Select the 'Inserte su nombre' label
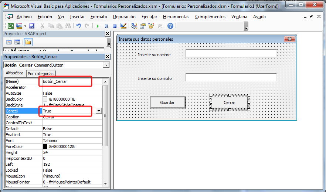326x192 pixels. (x=154, y=55)
